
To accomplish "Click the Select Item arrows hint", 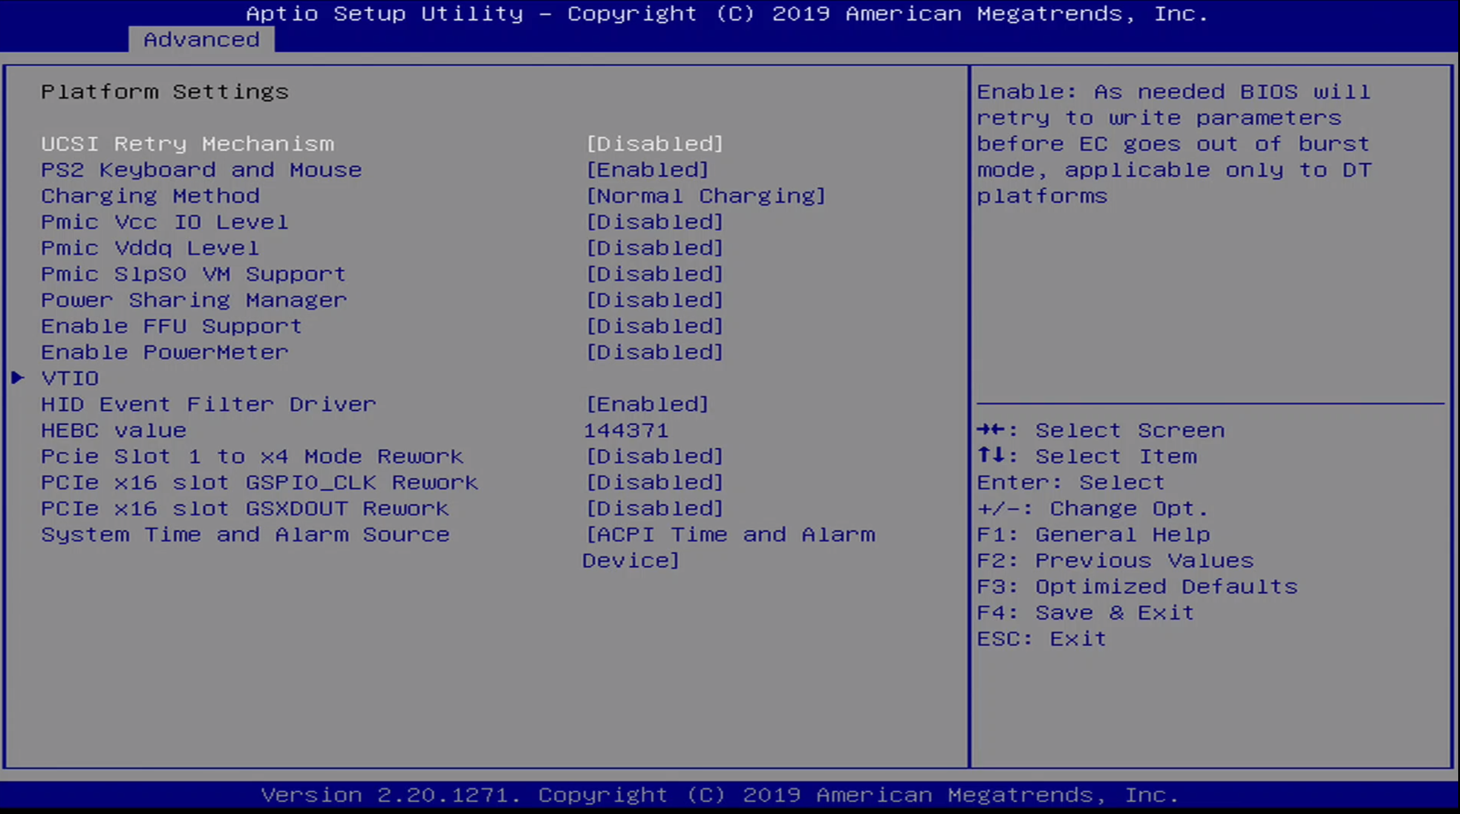I will 1087,456.
